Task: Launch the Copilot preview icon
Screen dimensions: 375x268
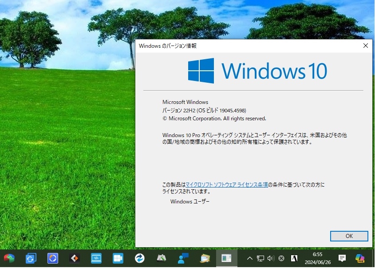Action: (360, 258)
